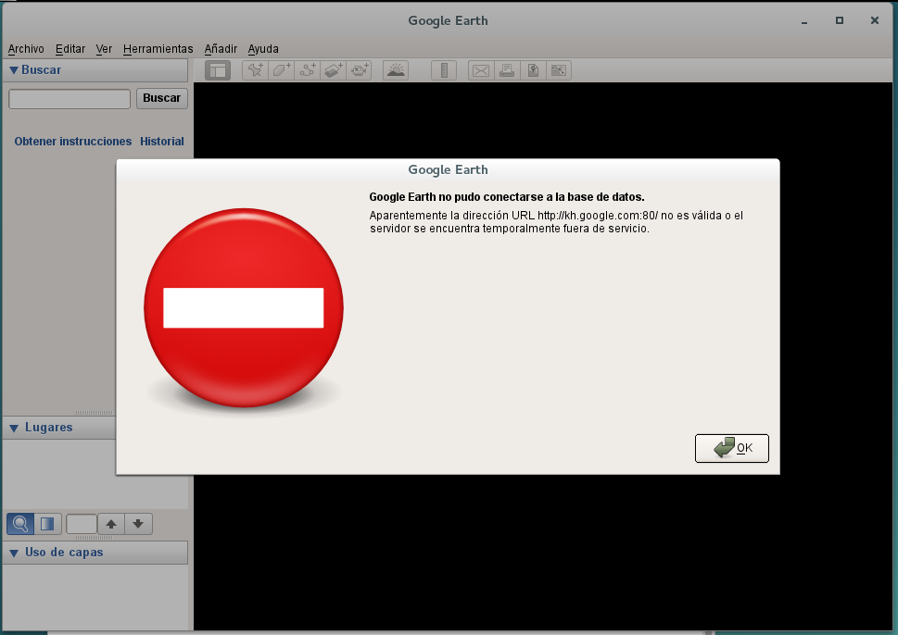
Task: Collapse the Uso de capas panel
Action: pos(14,553)
